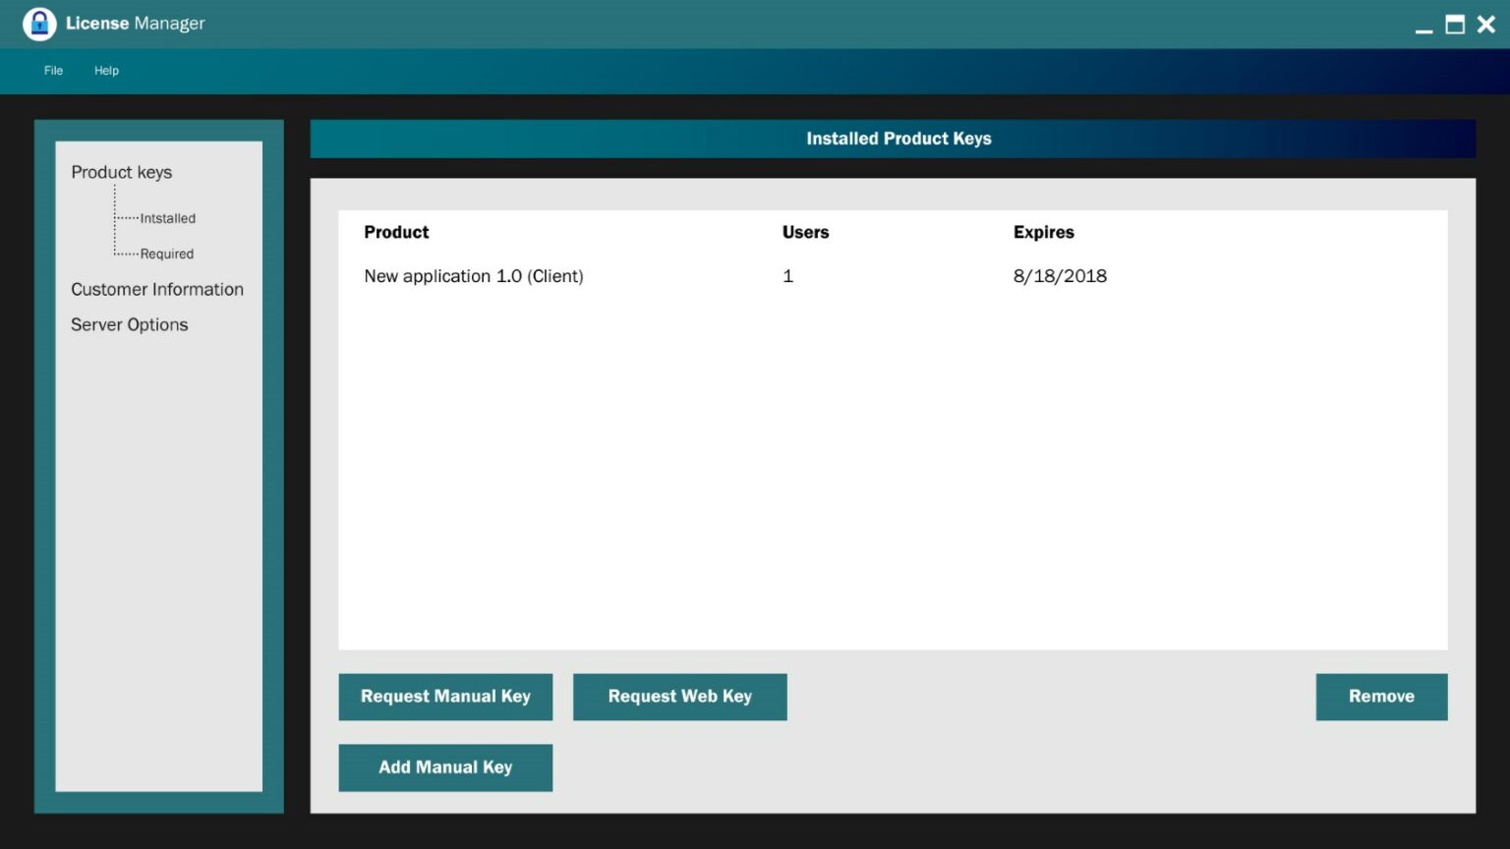Click the Remove button
This screenshot has height=849, width=1510.
coord(1381,697)
